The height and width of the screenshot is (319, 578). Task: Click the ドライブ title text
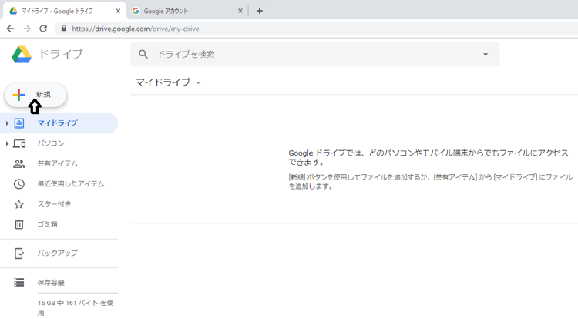pos(61,55)
